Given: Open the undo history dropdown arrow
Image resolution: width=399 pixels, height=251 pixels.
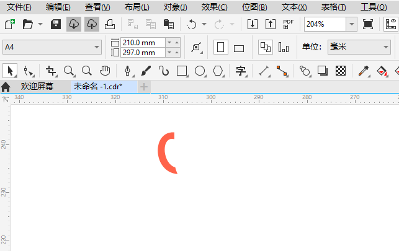Looking at the screenshot, I should coord(204,24).
